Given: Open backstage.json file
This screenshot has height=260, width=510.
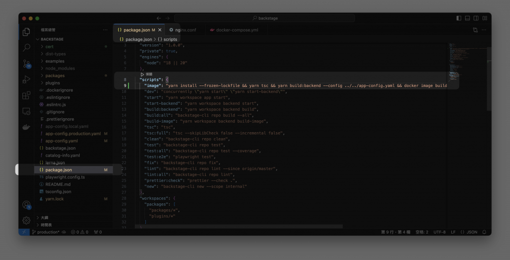Looking at the screenshot, I should point(74,148).
